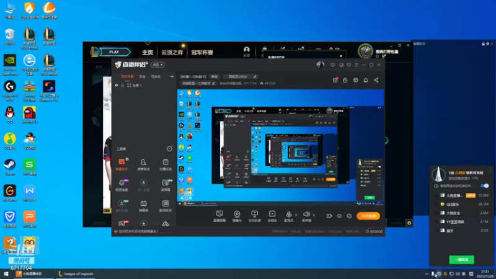Show hidden system tray icons in the taskbar
Image resolution: width=496 pixels, height=279 pixels.
tap(427, 274)
